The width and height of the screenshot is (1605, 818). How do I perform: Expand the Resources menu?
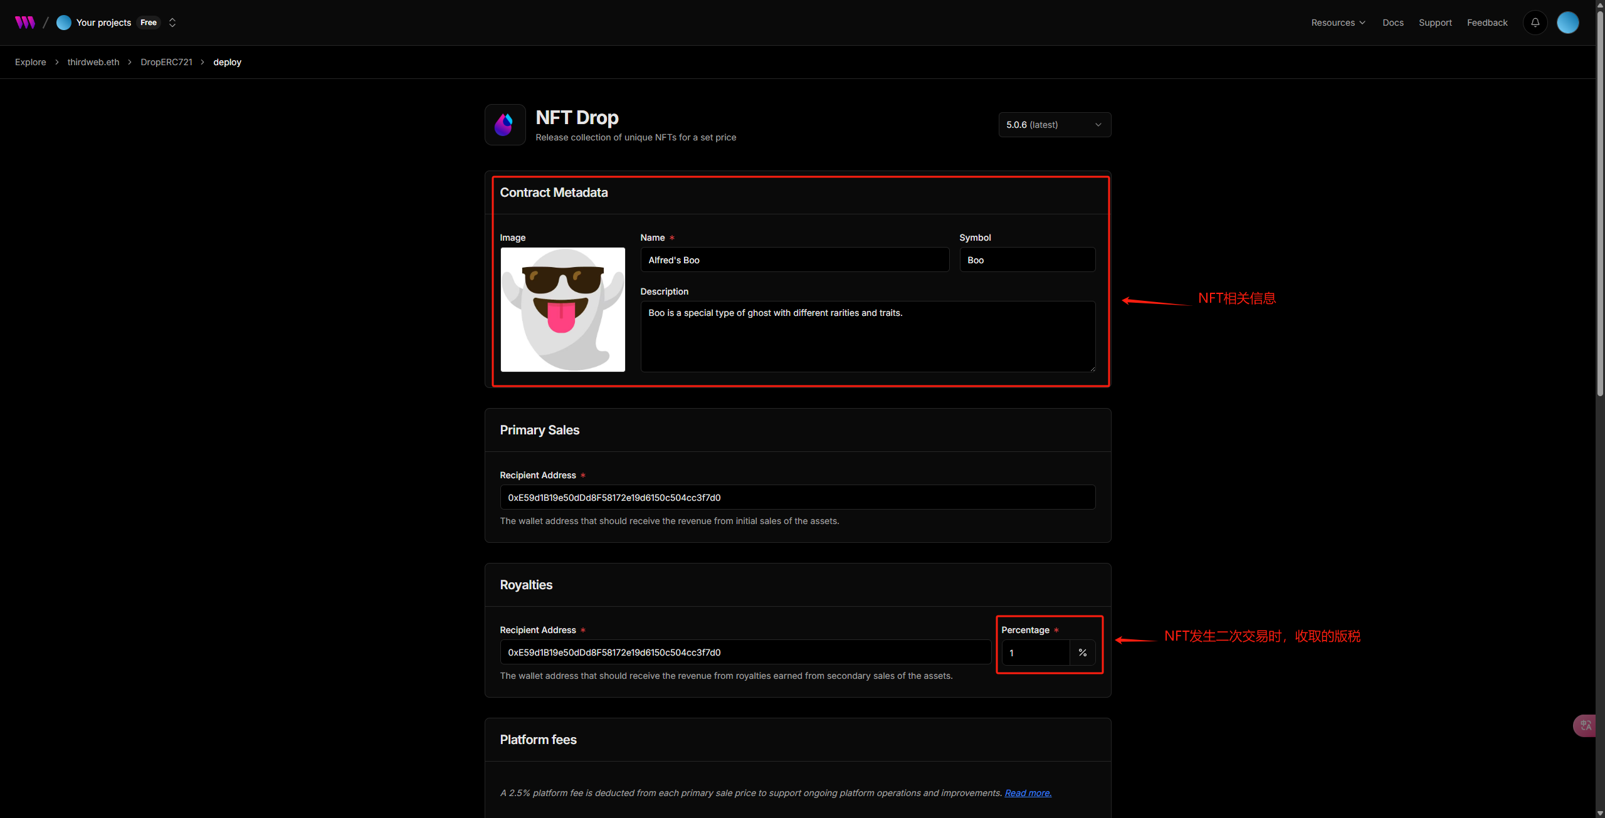click(x=1338, y=23)
